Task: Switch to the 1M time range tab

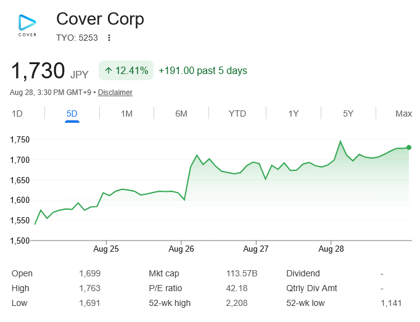Action: [126, 114]
